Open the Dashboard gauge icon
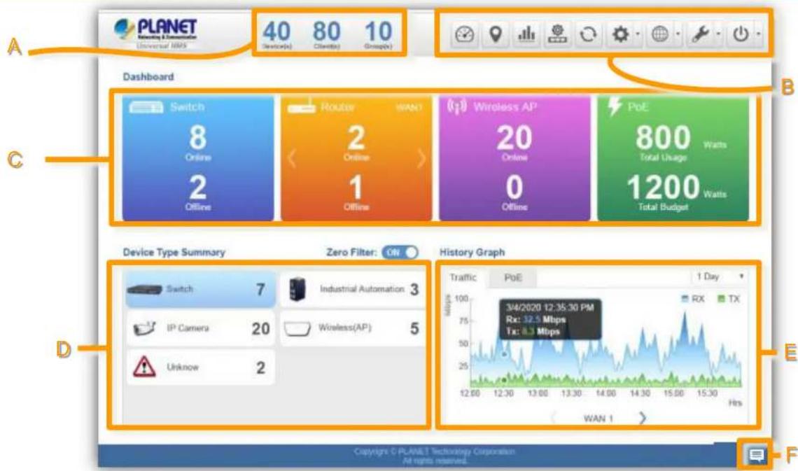 tap(464, 34)
